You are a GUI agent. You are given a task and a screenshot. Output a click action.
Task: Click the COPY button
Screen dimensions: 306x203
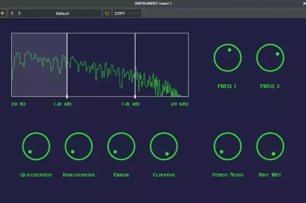(x=120, y=13)
